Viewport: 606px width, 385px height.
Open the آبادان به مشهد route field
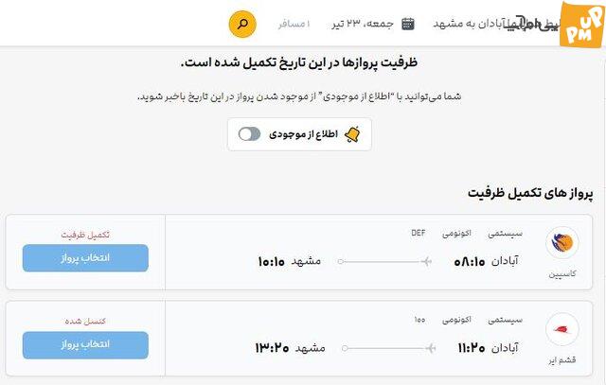[x=470, y=24]
